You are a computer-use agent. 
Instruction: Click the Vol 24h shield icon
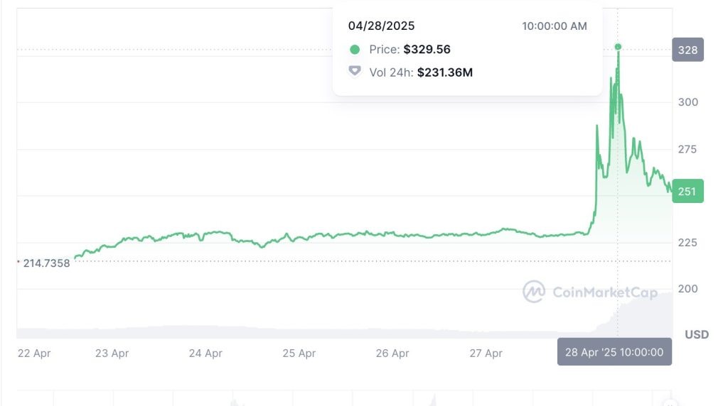click(x=355, y=72)
